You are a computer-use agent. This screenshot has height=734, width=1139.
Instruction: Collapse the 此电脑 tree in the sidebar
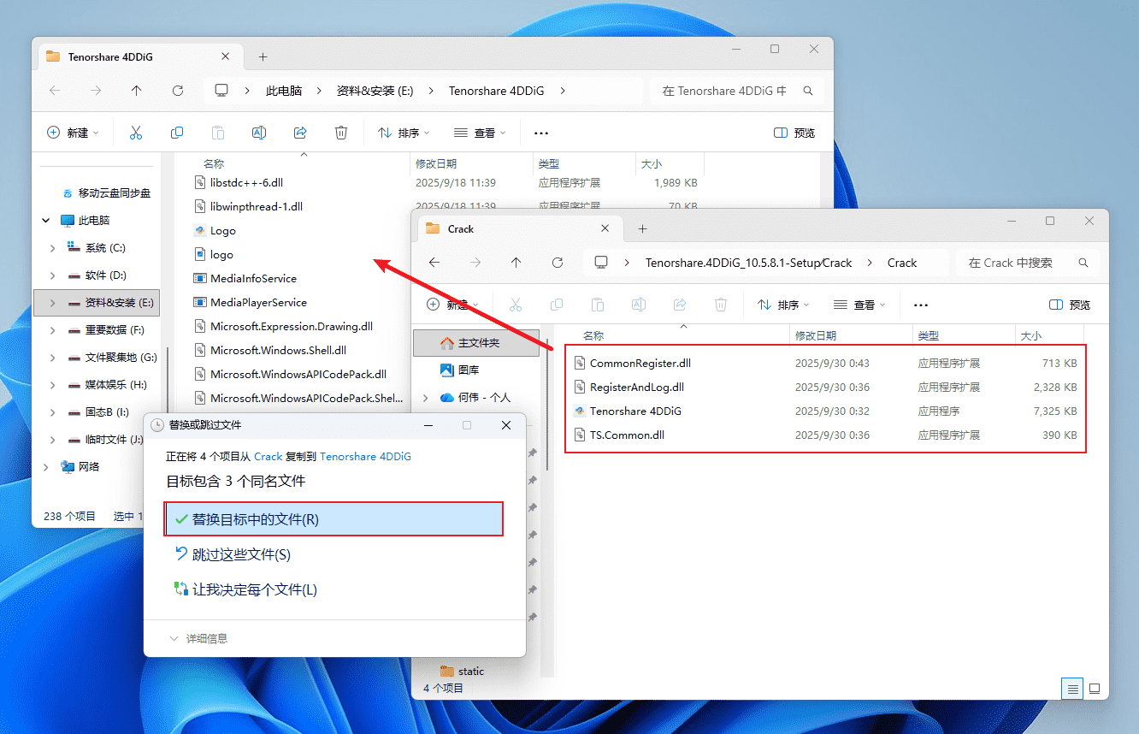45,220
